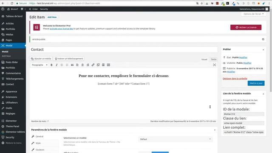Expand Options de l'écran panel

[253, 14]
